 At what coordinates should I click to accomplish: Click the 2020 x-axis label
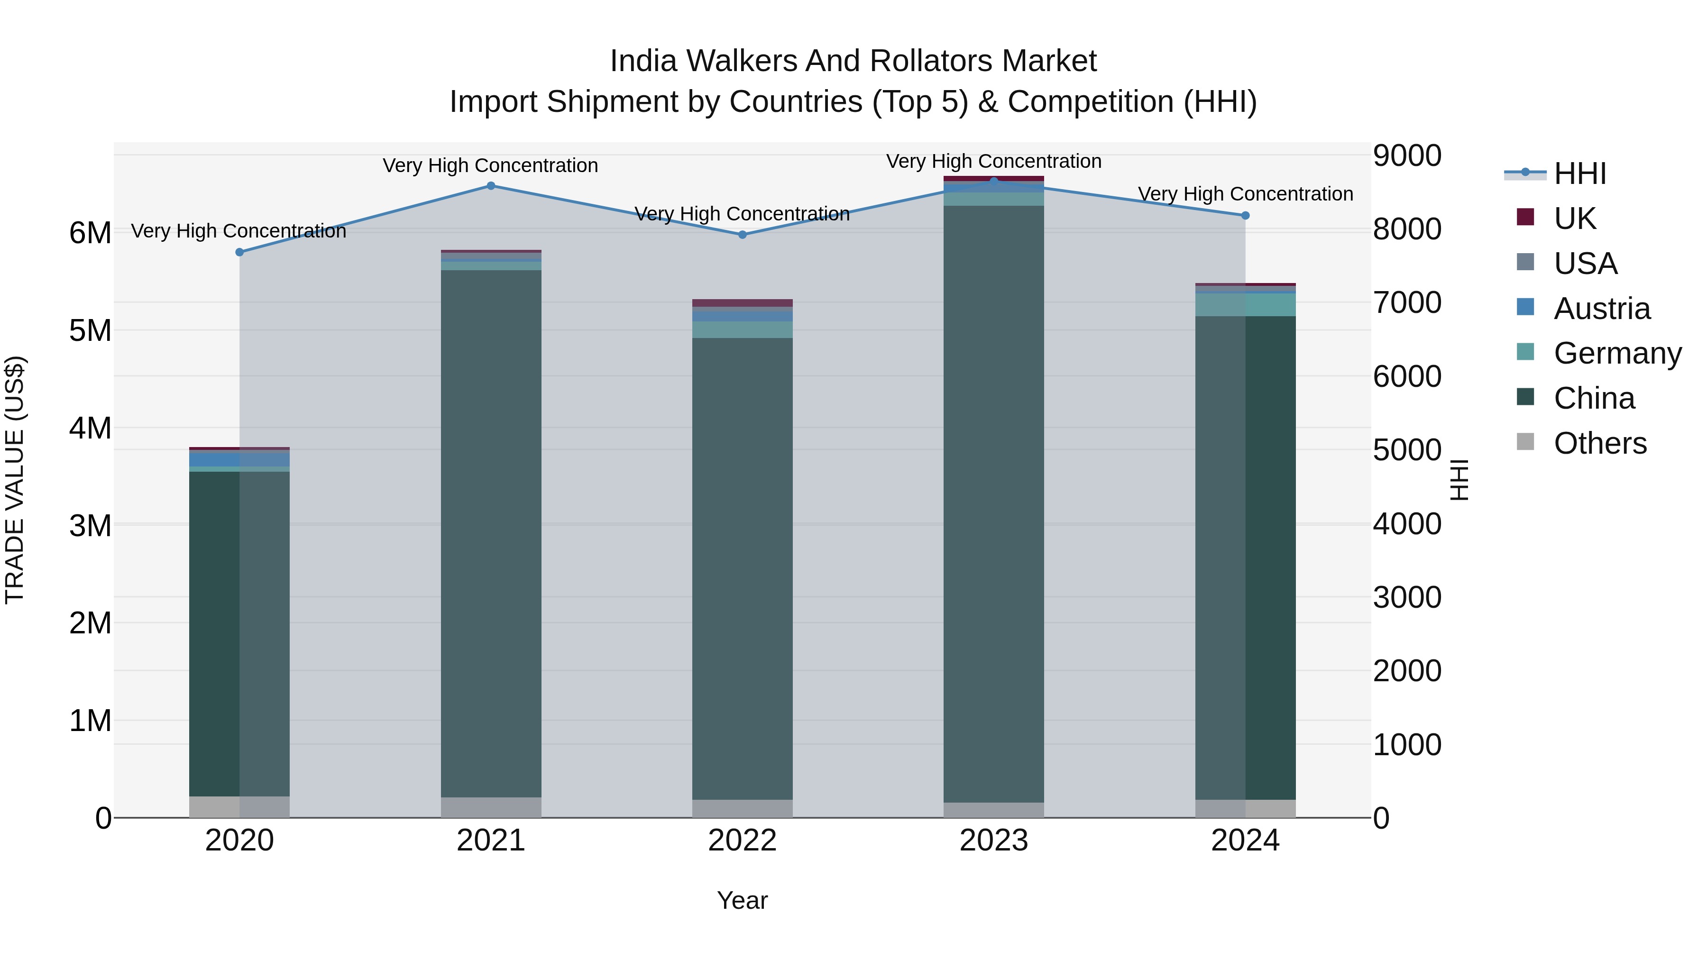[240, 841]
